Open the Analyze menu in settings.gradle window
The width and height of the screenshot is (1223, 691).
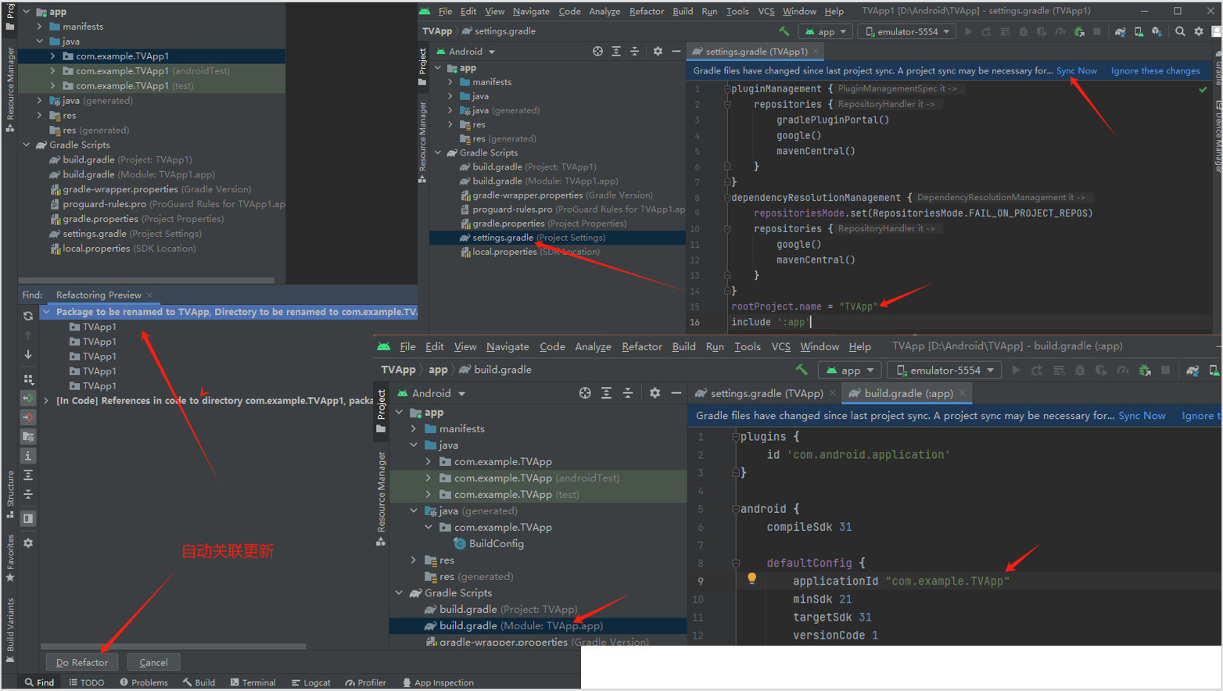coord(604,11)
